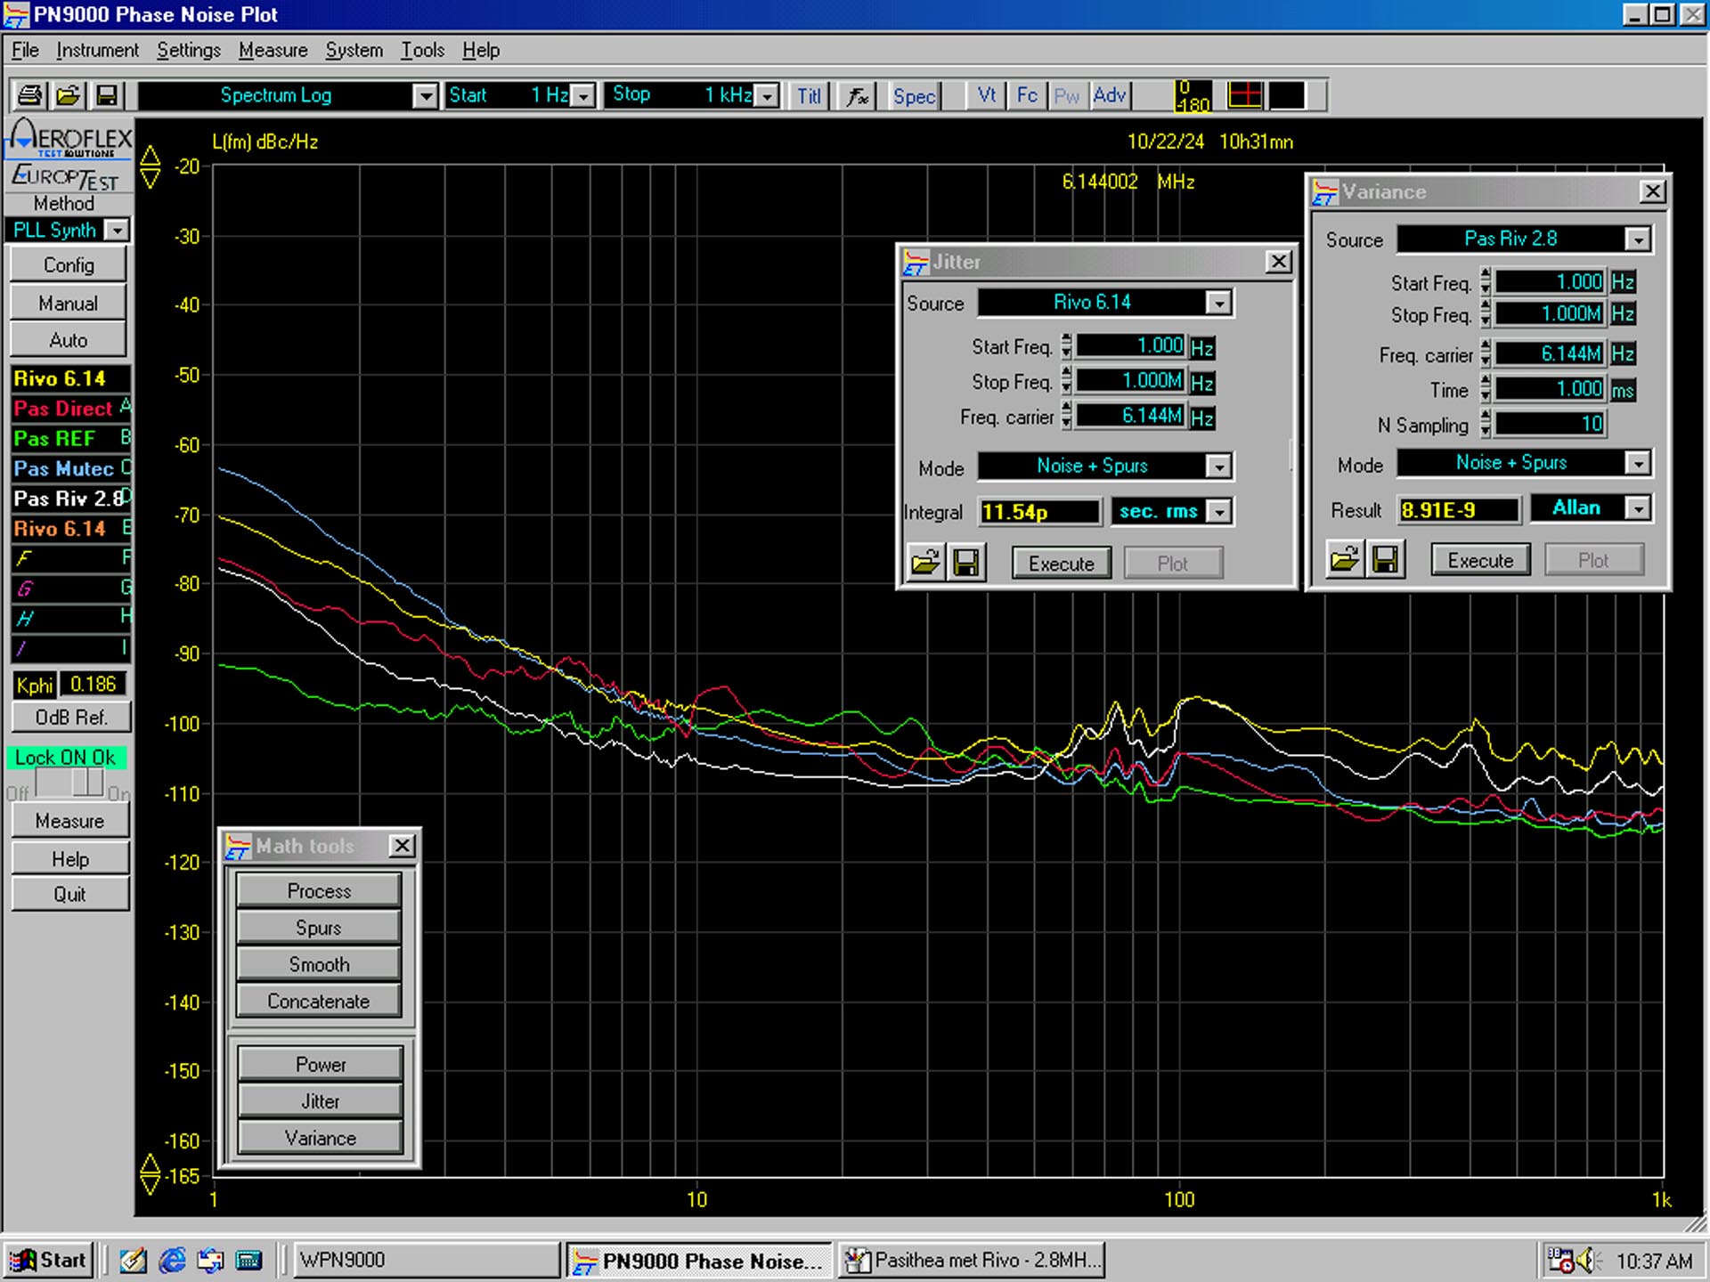Click the Config button

point(69,265)
